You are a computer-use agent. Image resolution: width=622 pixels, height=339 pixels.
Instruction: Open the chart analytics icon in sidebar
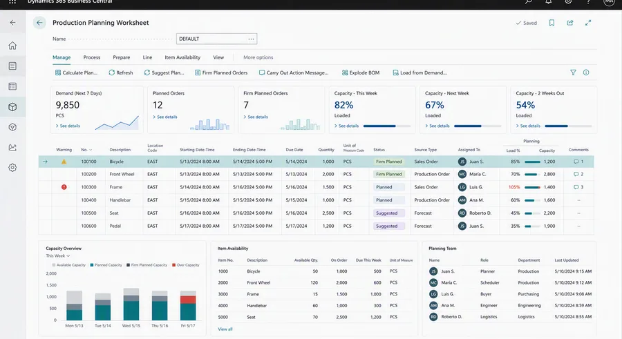coord(12,148)
